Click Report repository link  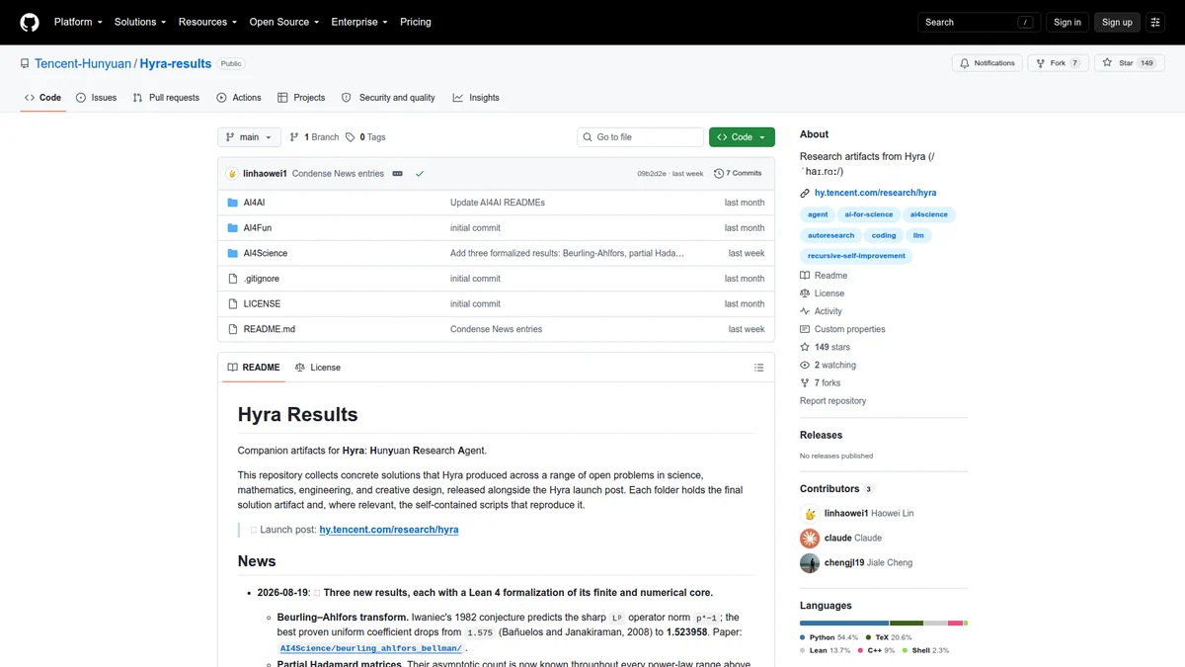pos(832,401)
